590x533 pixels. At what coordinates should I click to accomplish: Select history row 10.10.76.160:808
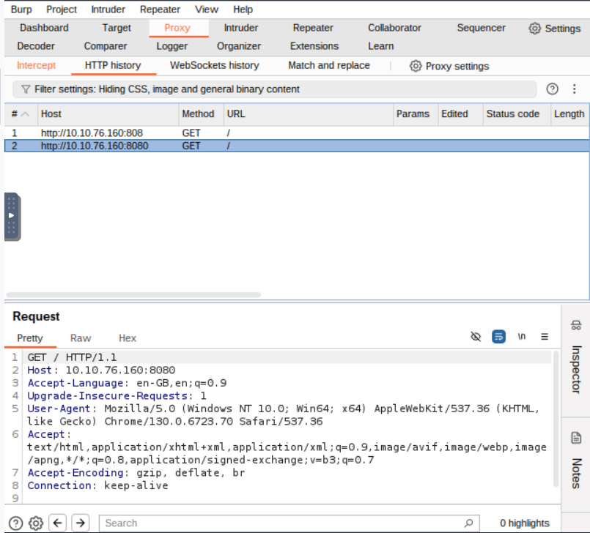297,133
